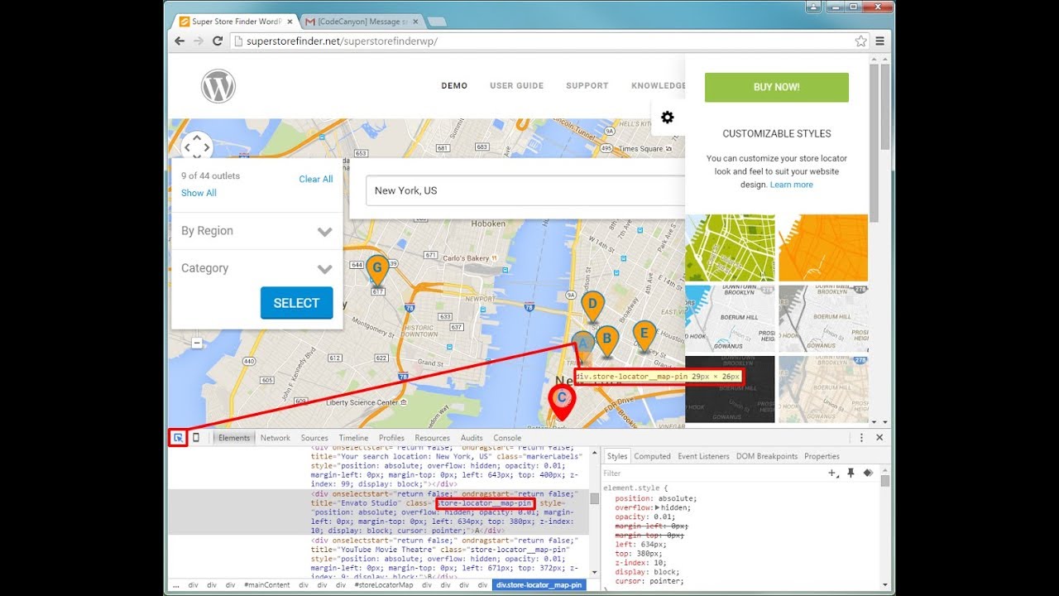Open the DevTools Network tab
This screenshot has width=1059, height=596.
click(x=276, y=438)
